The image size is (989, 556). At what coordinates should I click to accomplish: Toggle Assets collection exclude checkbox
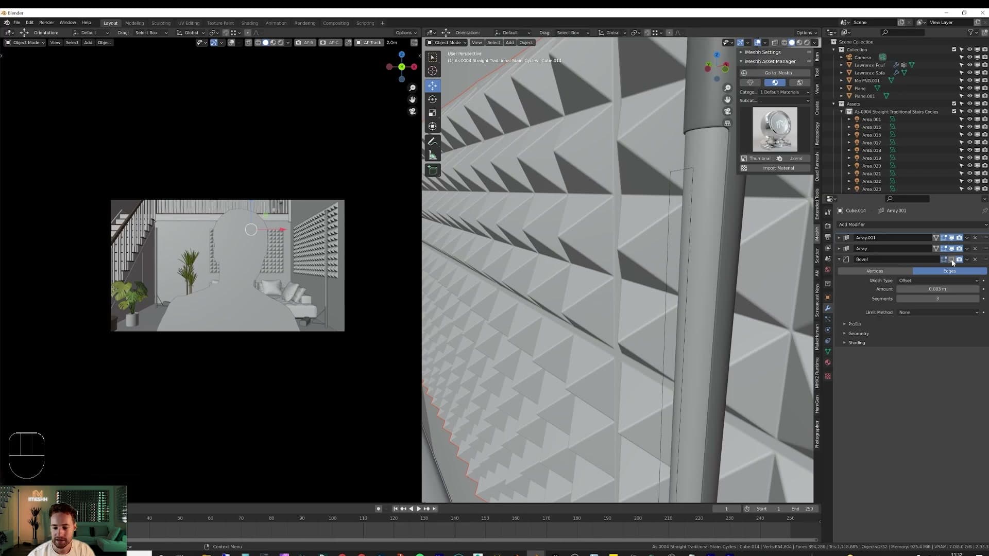coord(954,103)
